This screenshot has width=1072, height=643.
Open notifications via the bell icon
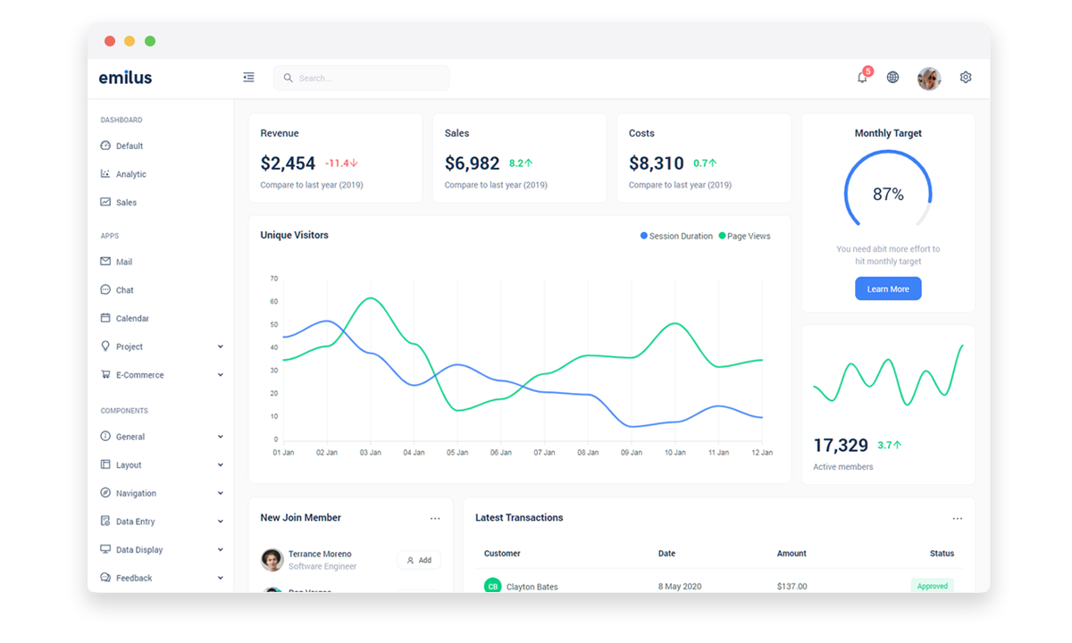click(862, 78)
